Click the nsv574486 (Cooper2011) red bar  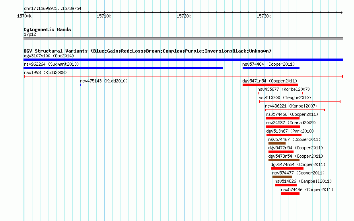pyautogui.click(x=290, y=194)
